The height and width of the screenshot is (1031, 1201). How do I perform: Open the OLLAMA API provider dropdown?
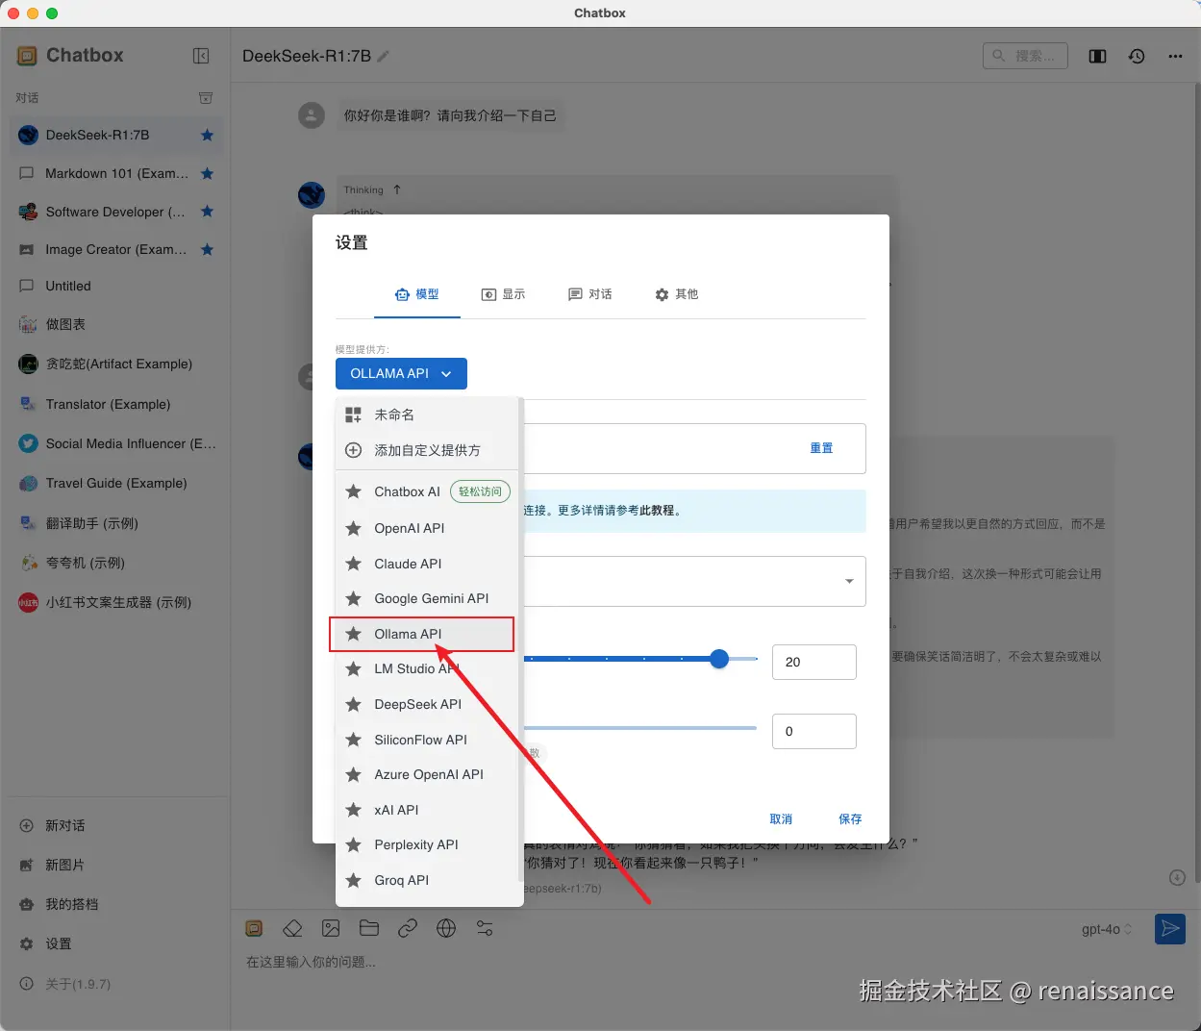[401, 373]
